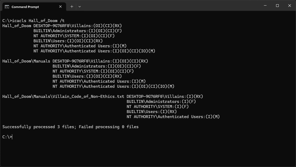This screenshot has width=296, height=167.
Task: Click the last Authenticated Users:(I)(M) entry
Action: click(x=173, y=117)
